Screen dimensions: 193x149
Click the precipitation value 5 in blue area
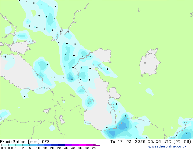coord(126,127)
